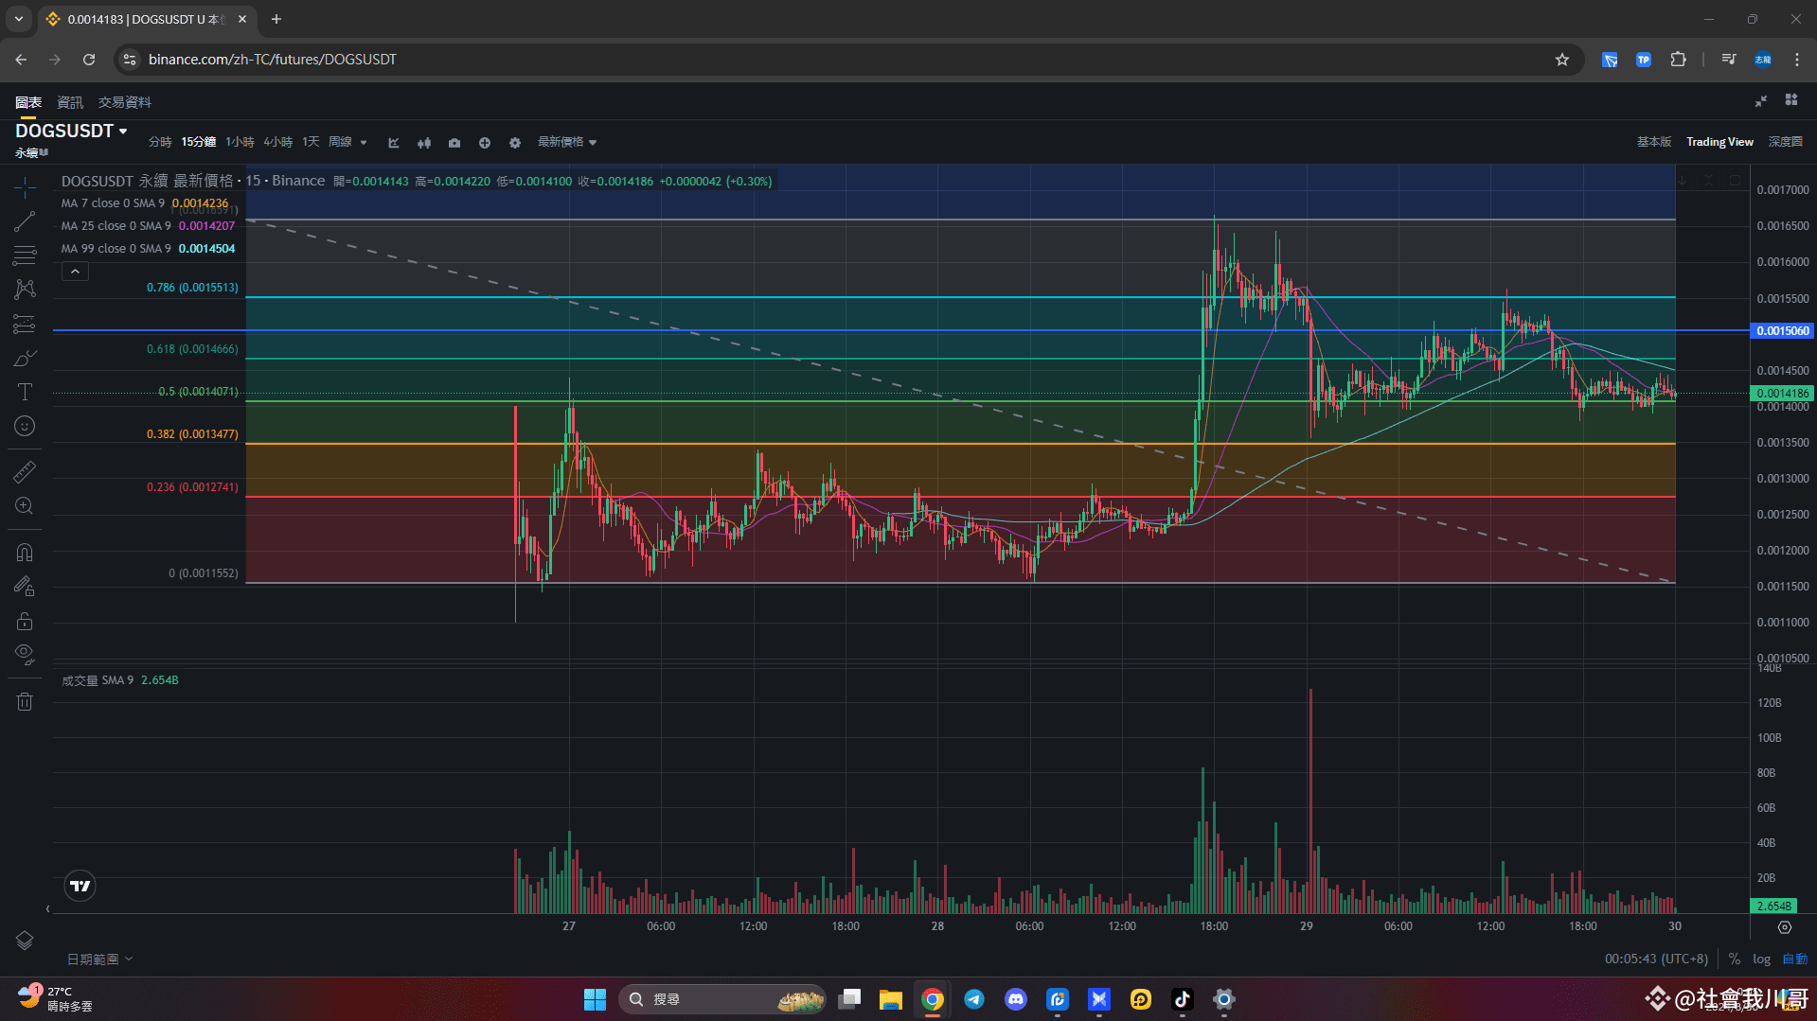Screen dimensions: 1817x1021
Task: Lock all drawing tools
Action: click(x=24, y=621)
